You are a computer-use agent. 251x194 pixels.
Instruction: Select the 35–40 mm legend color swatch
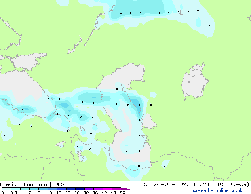(98, 189)
